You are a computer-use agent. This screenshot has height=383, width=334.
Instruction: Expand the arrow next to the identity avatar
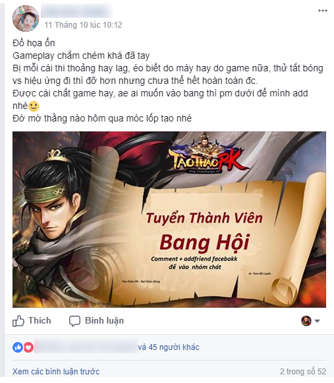(x=317, y=321)
